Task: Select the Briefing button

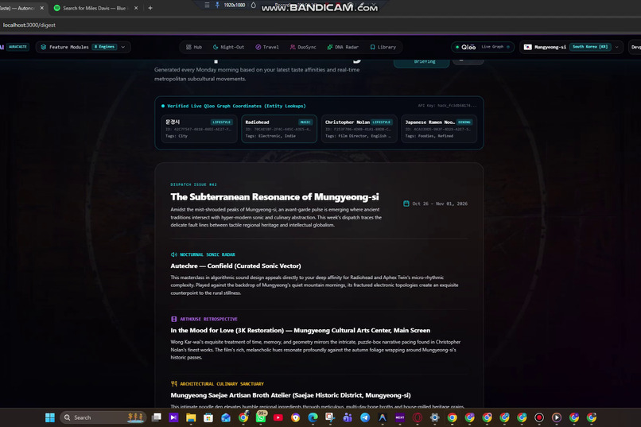Action: coord(422,62)
